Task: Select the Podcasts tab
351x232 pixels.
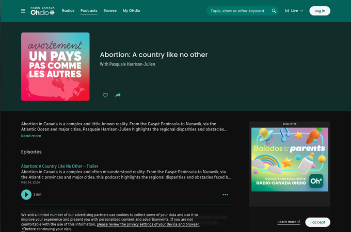Action: [x=89, y=10]
